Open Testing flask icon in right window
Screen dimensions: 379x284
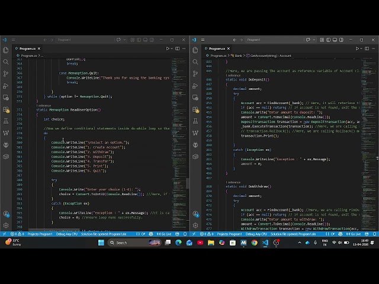point(195,121)
